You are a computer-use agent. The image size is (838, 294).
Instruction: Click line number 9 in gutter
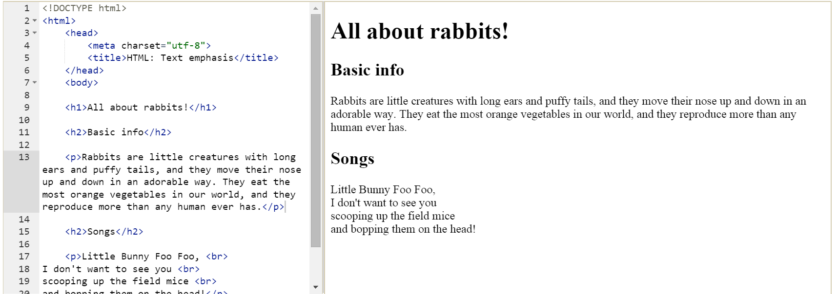click(x=27, y=108)
